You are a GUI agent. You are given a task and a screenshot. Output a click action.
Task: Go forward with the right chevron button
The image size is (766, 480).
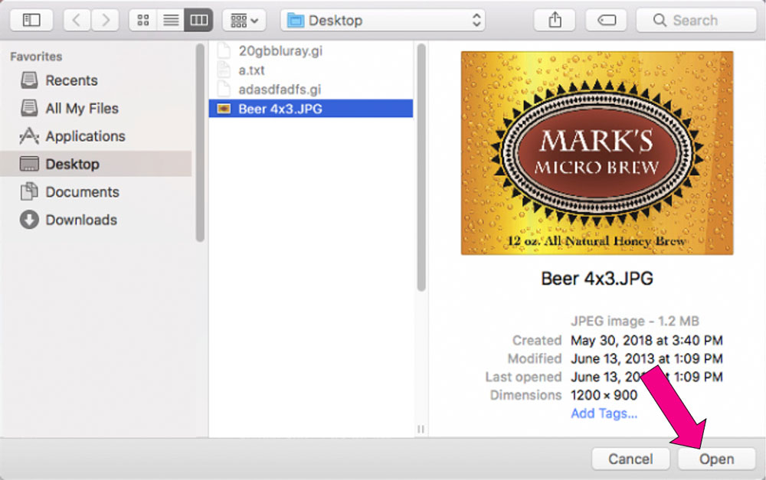(x=105, y=20)
